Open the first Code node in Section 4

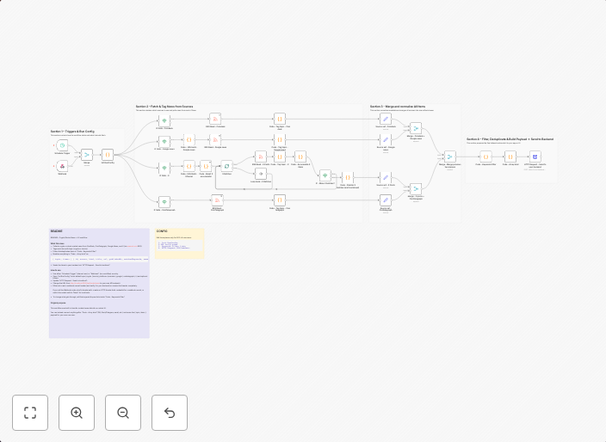(x=485, y=157)
